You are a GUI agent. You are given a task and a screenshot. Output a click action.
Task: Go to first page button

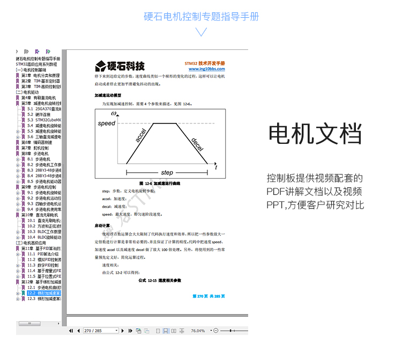pyautogui.click(x=71, y=331)
